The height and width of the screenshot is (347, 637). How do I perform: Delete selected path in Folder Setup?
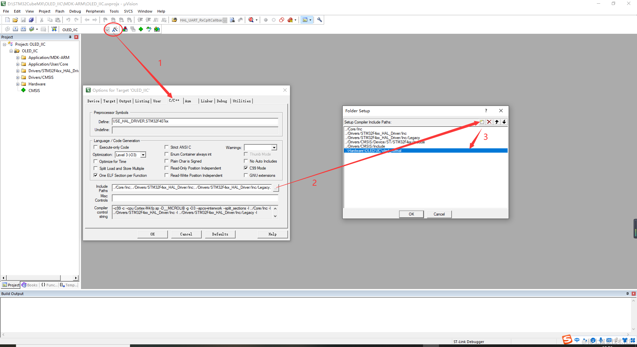[x=489, y=122]
